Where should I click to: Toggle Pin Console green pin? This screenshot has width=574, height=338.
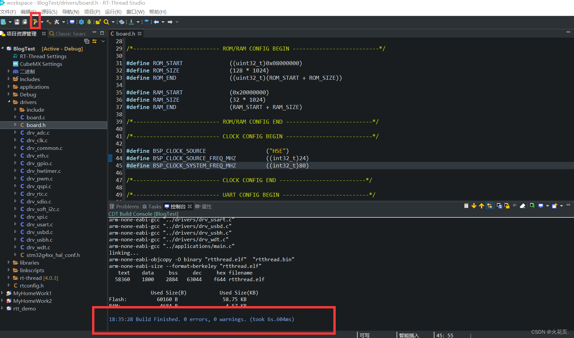pos(532,206)
